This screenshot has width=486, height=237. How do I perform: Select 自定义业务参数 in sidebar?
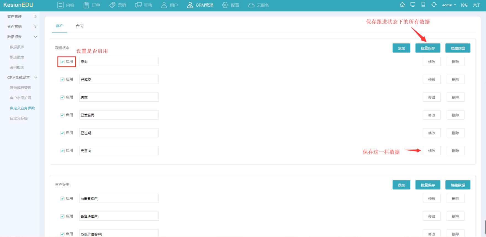click(22, 108)
